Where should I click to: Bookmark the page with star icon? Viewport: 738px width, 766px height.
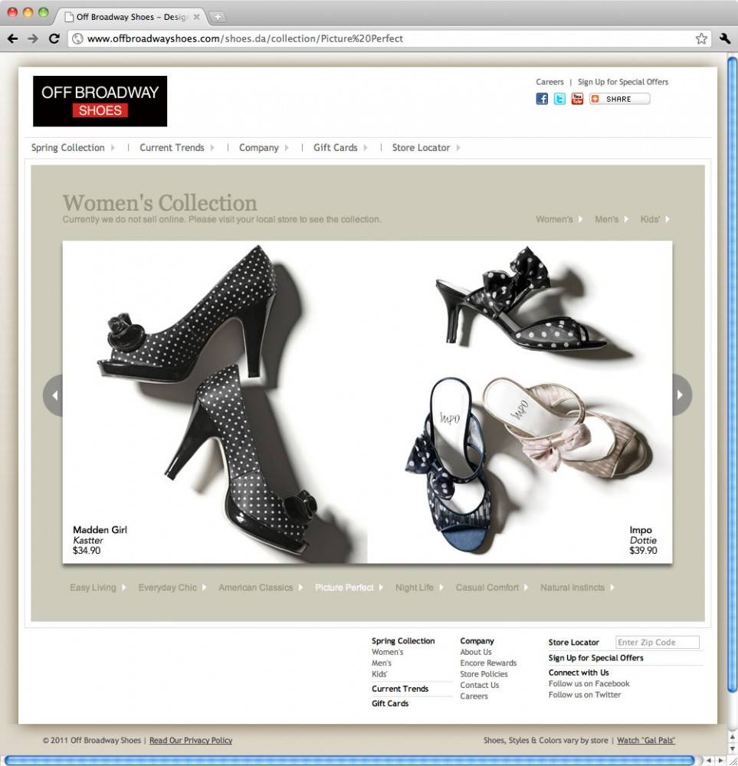coord(701,38)
